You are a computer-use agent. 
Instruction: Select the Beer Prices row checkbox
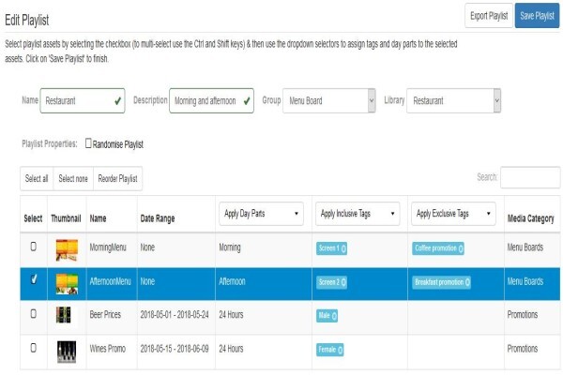[34, 314]
